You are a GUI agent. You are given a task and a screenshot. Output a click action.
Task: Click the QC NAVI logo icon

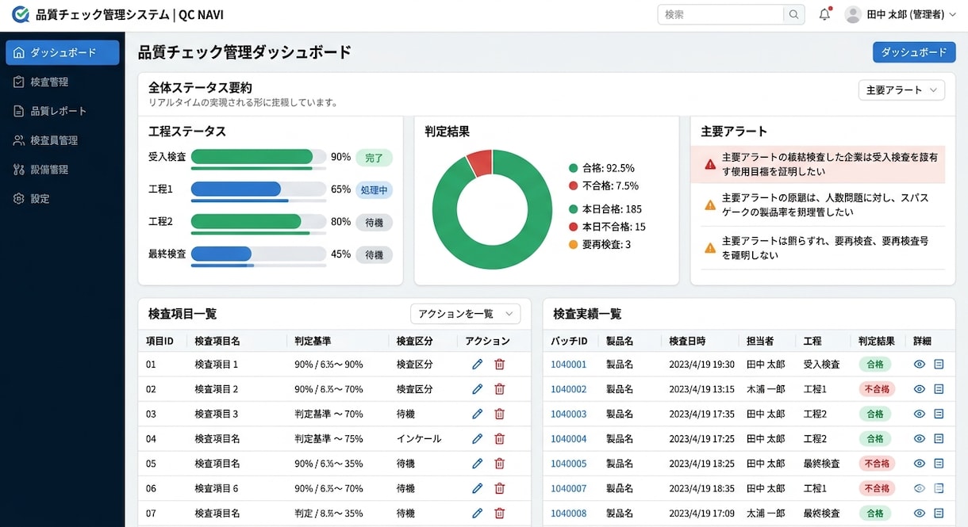coord(20,14)
